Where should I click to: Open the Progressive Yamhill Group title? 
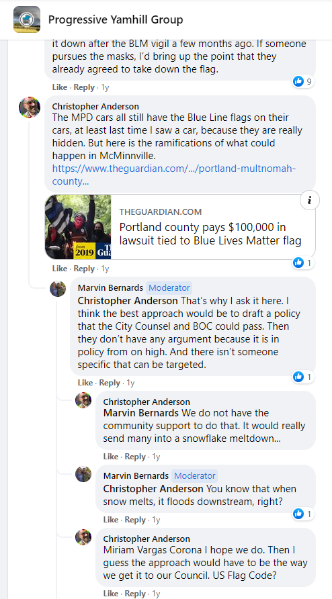116,19
